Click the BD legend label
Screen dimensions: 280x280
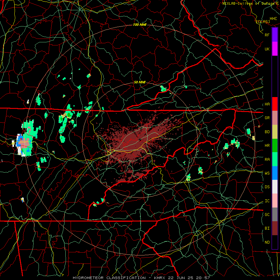click(267, 132)
